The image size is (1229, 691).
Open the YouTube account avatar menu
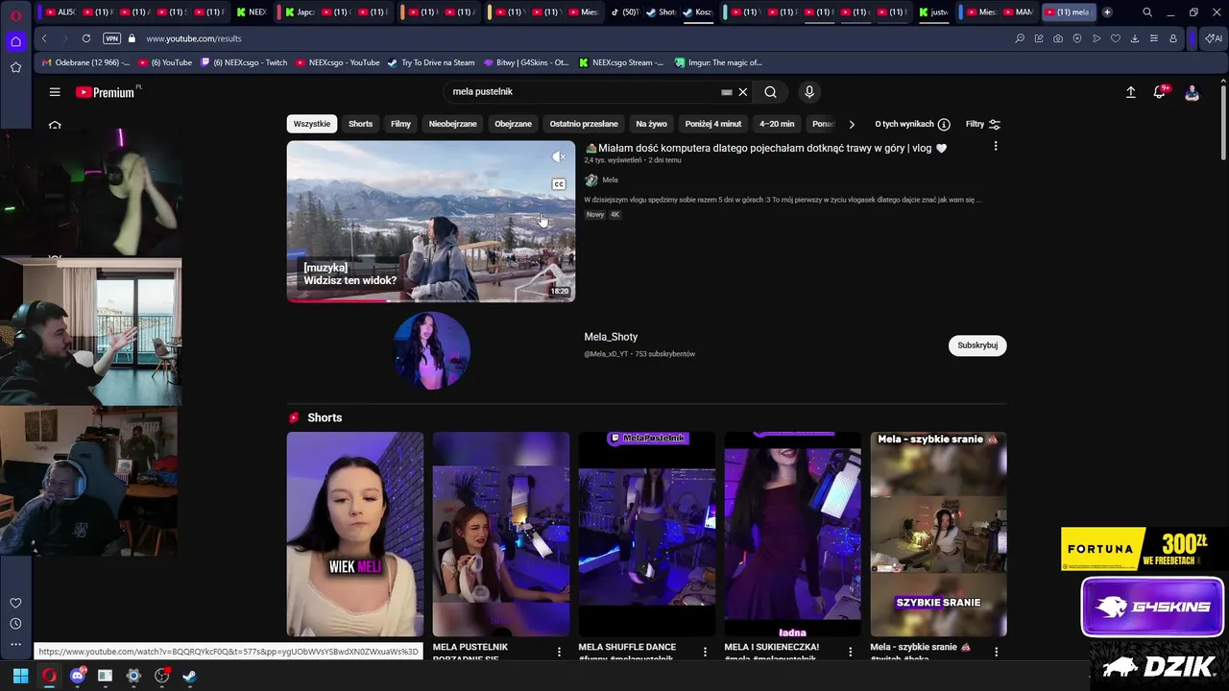tap(1192, 92)
